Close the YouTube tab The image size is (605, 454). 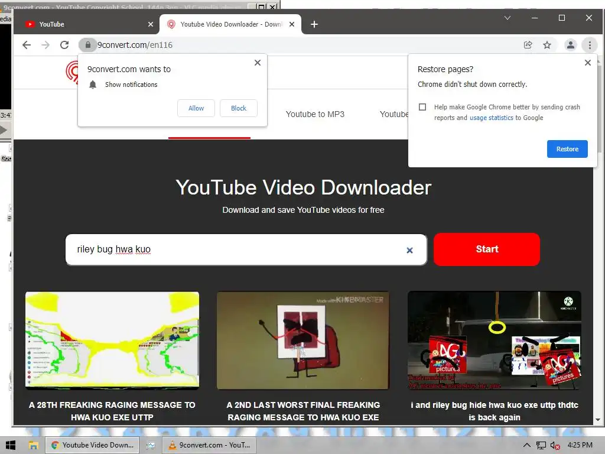click(151, 24)
